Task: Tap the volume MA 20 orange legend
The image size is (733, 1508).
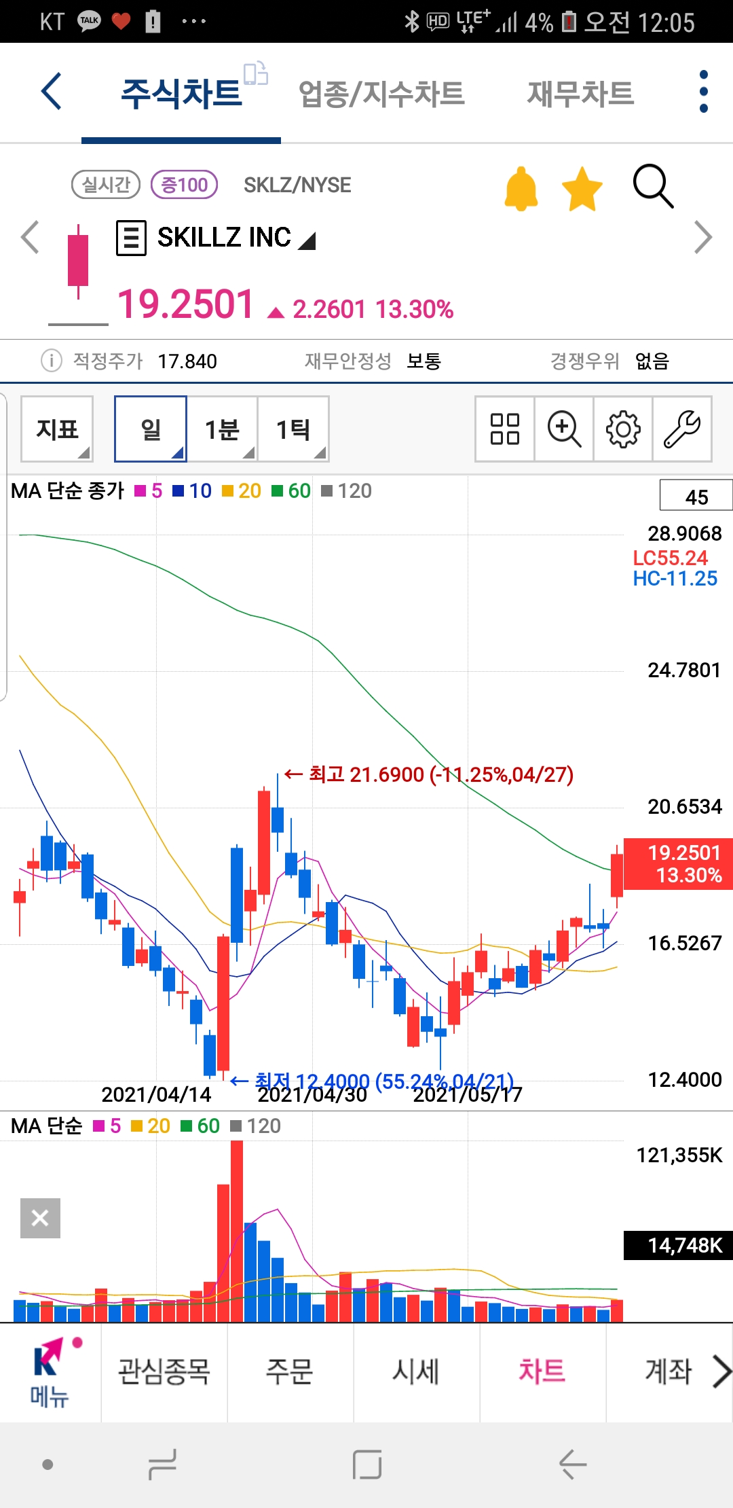Action: coord(150,1126)
